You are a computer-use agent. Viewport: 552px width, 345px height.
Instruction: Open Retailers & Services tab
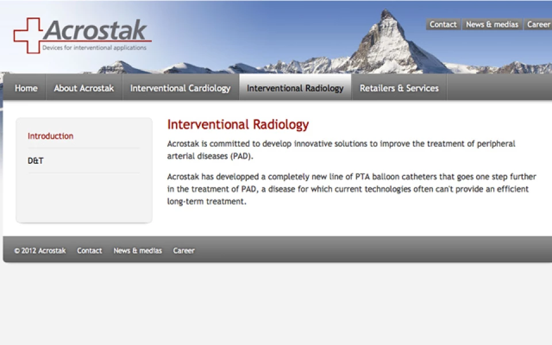pyautogui.click(x=399, y=88)
